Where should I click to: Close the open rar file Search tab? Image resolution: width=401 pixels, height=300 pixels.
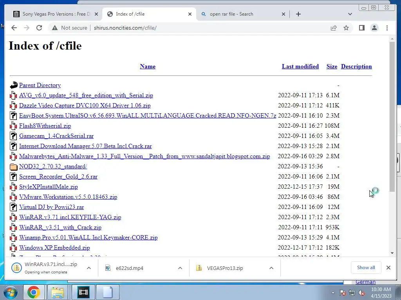pos(284,14)
